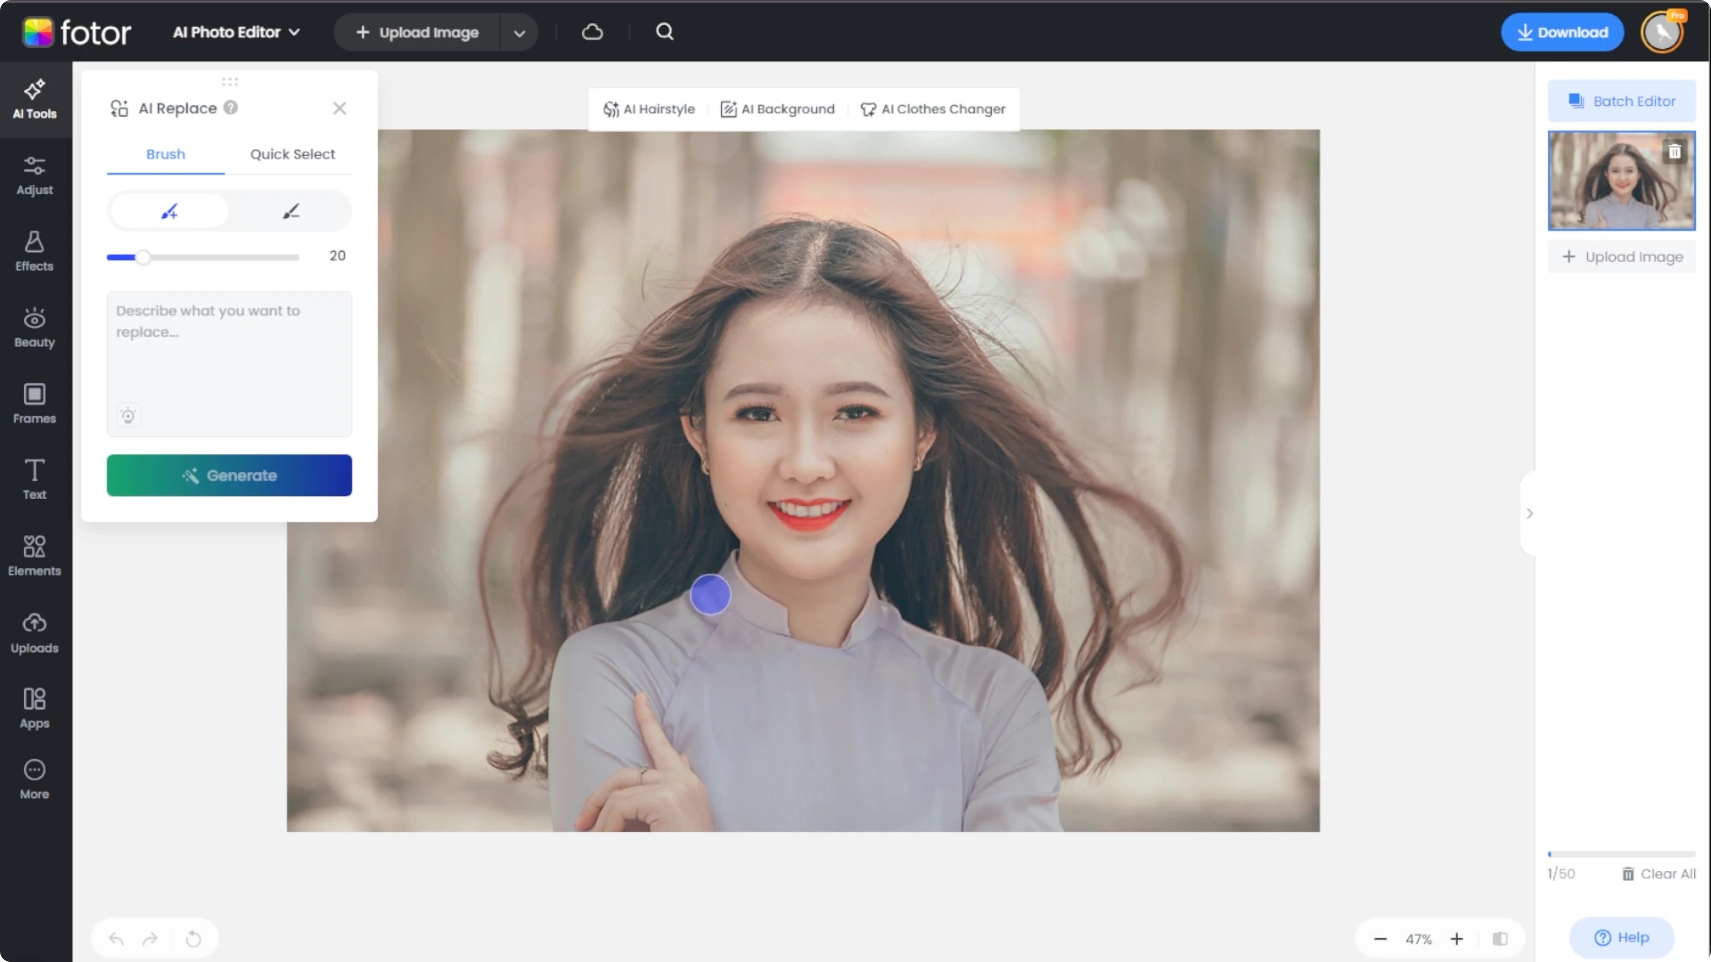Viewport: 1711px width, 962px height.
Task: Open the AI Clothes Changer tool
Action: click(933, 109)
